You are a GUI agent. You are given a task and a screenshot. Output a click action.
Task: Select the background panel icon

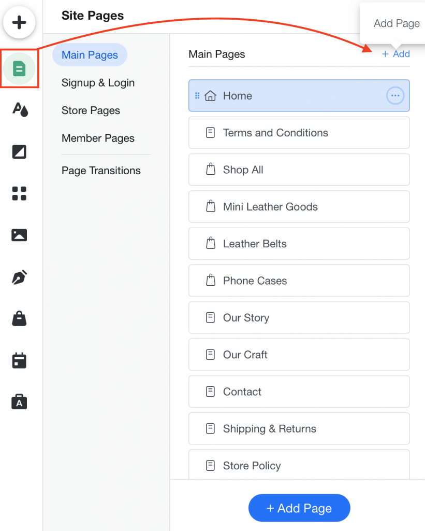pos(19,151)
